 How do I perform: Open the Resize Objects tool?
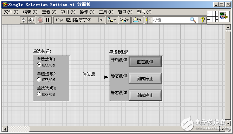coord(137,20)
